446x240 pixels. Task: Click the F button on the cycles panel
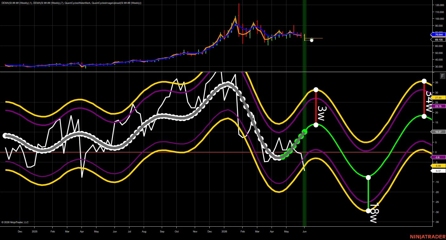pyautogui.click(x=443, y=76)
